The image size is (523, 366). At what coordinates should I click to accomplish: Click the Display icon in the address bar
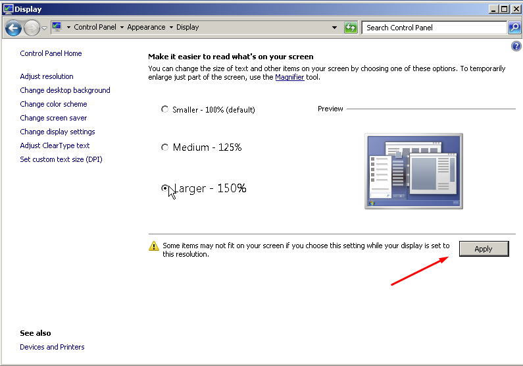point(57,27)
